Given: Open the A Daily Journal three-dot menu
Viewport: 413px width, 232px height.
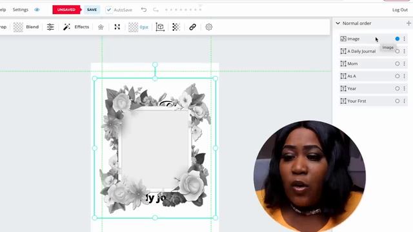Looking at the screenshot, I should (405, 51).
